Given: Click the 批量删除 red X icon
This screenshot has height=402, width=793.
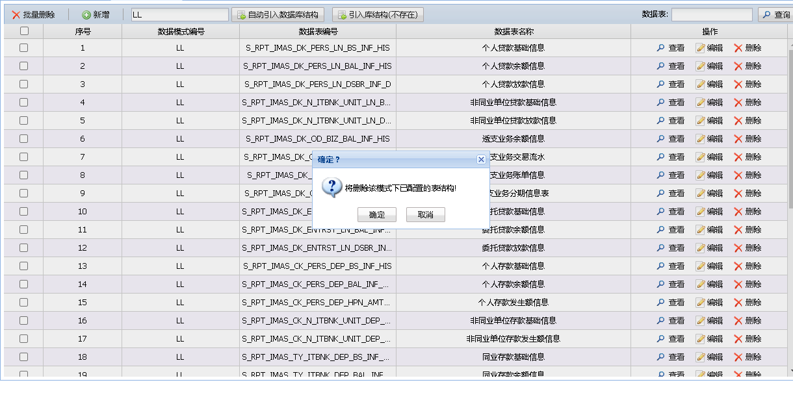Looking at the screenshot, I should click(x=16, y=15).
